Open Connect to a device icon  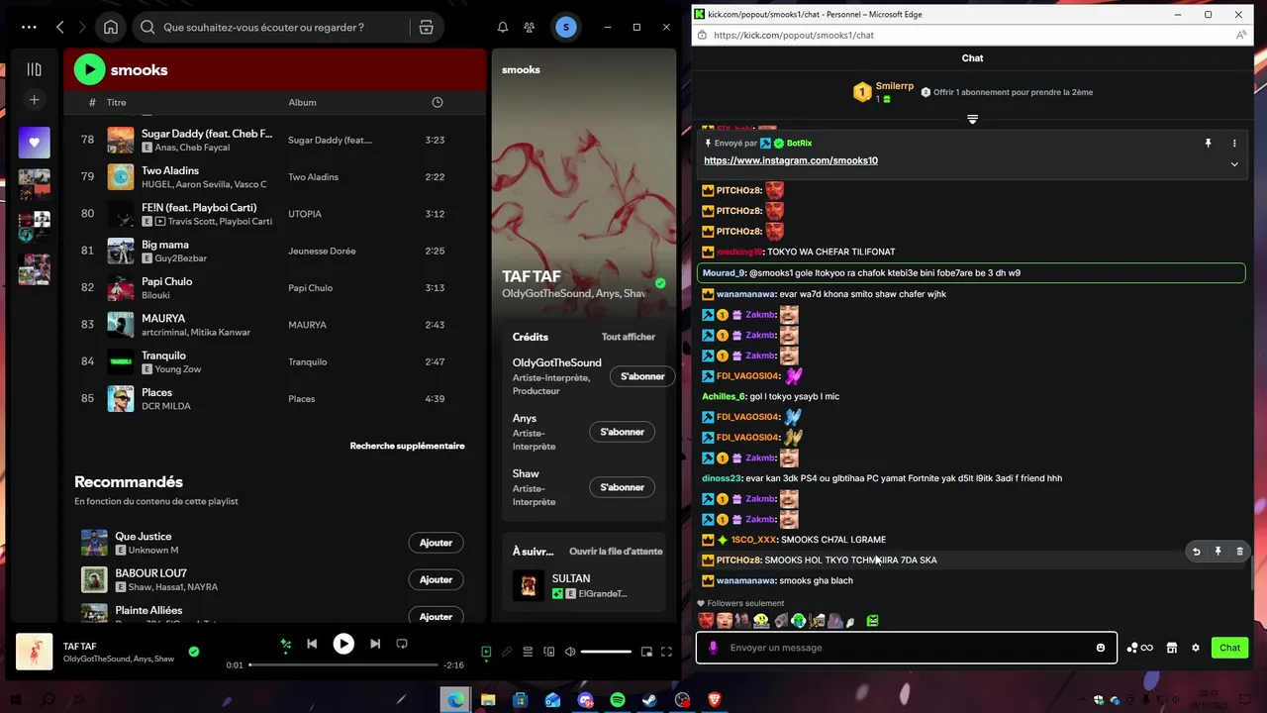(549, 652)
